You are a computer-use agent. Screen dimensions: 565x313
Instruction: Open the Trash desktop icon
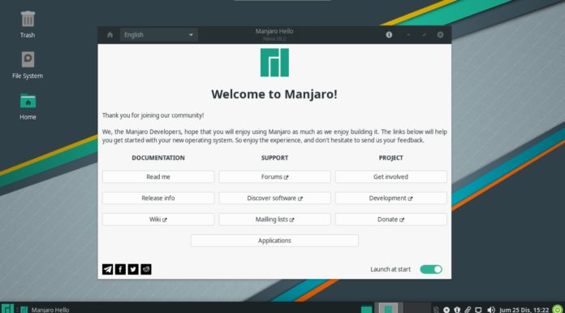point(28,24)
